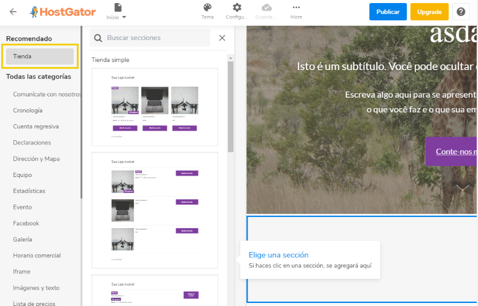Click the search magnifier icon
Viewport: 478px width, 306px height.
[x=98, y=38]
